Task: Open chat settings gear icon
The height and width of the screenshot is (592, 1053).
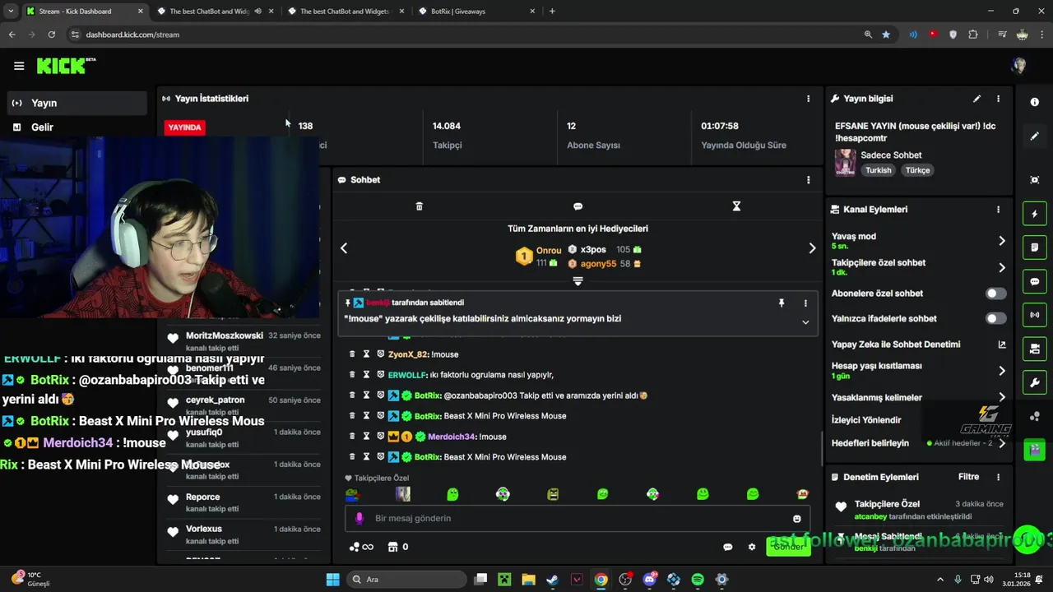Action: click(x=751, y=547)
